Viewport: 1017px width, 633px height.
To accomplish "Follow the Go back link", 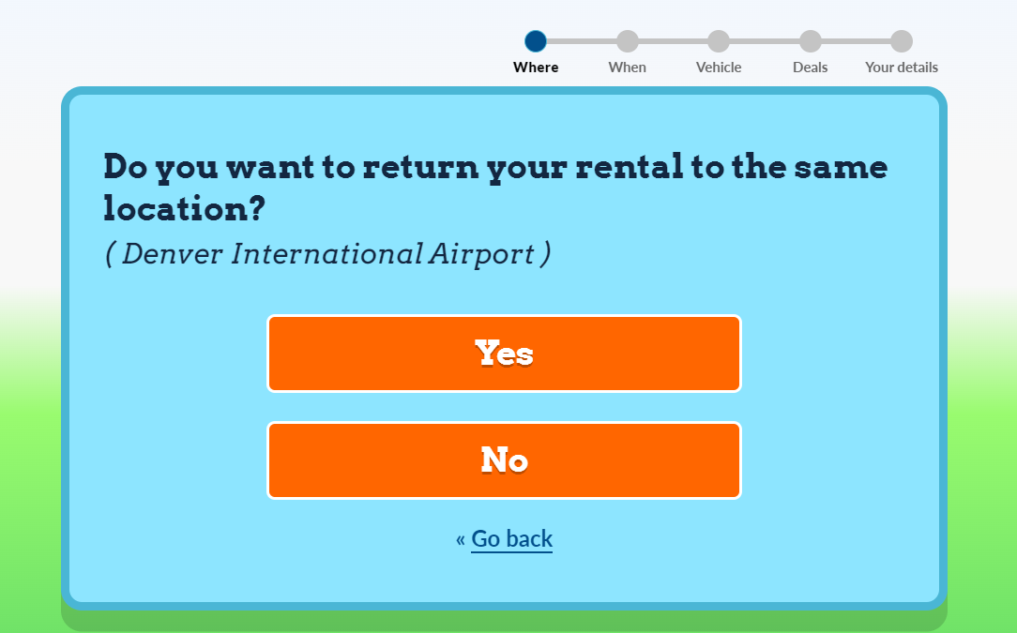I will (511, 539).
